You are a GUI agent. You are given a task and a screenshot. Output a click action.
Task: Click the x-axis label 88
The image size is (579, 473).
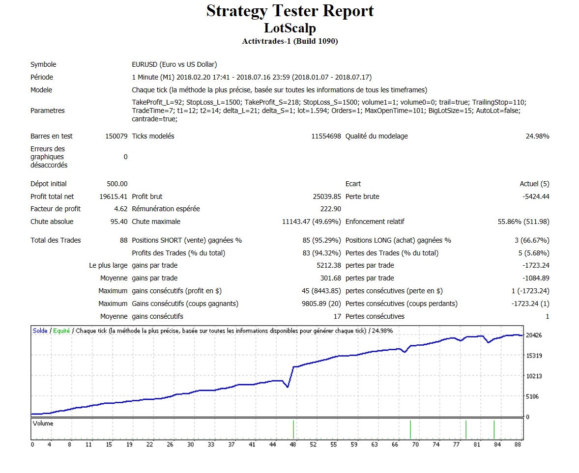[518, 445]
